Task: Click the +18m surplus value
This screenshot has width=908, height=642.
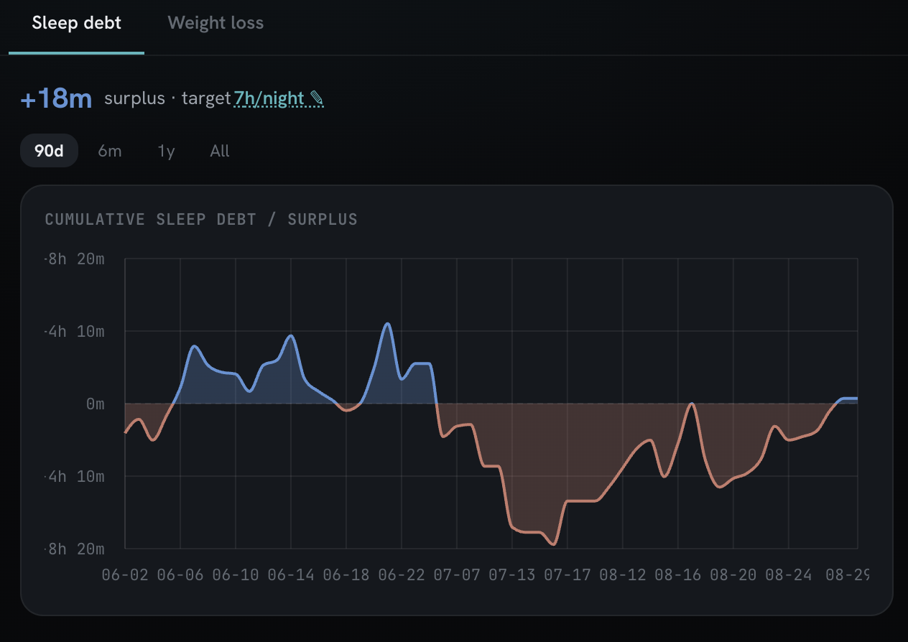Action: pos(57,98)
